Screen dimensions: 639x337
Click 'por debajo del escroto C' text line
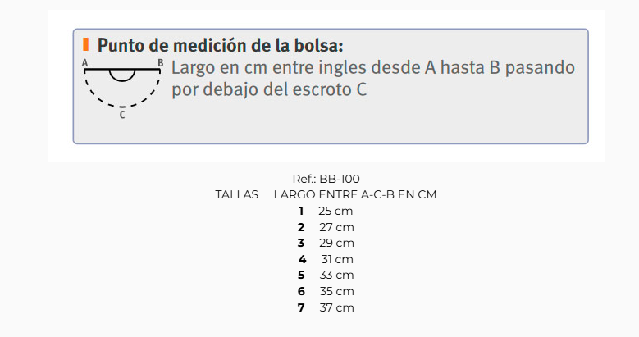(x=269, y=89)
